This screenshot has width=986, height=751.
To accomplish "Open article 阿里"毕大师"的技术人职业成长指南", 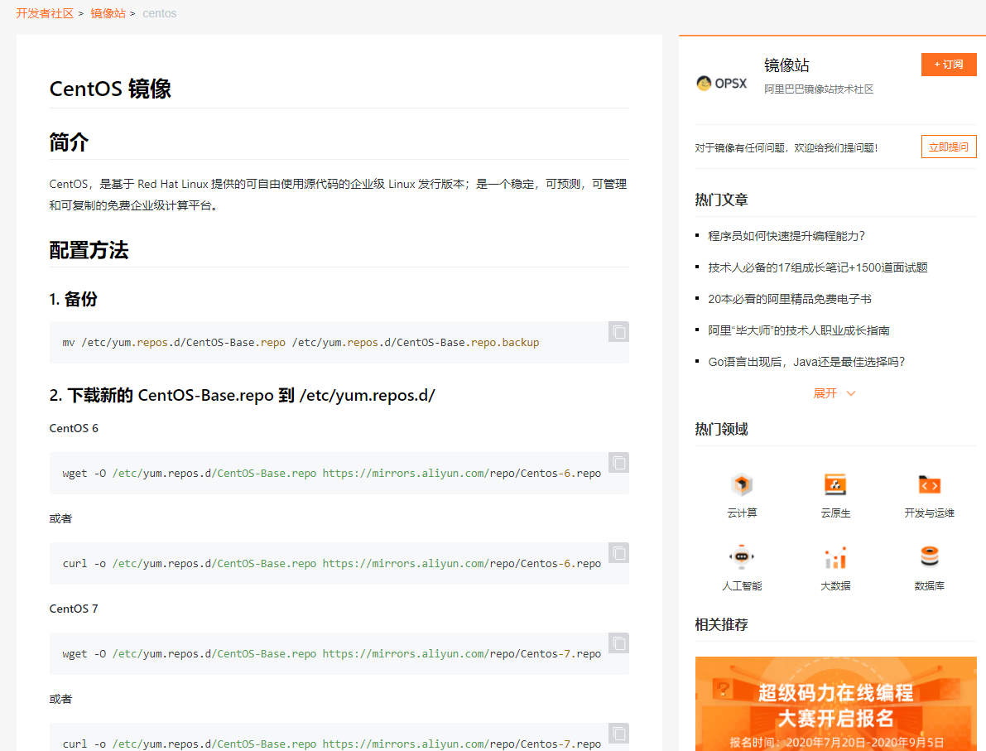I will [x=799, y=330].
